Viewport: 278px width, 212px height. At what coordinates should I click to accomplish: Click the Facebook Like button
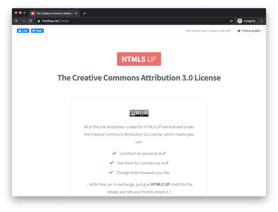point(23,31)
